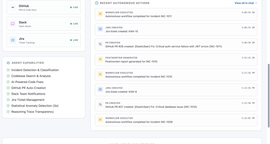Click the Jira LIVE status indicator
270x144 pixels.
pos(74,40)
